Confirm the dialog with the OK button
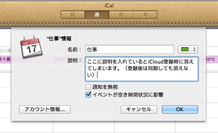Screen dimensions: 218x133 tap(180, 109)
